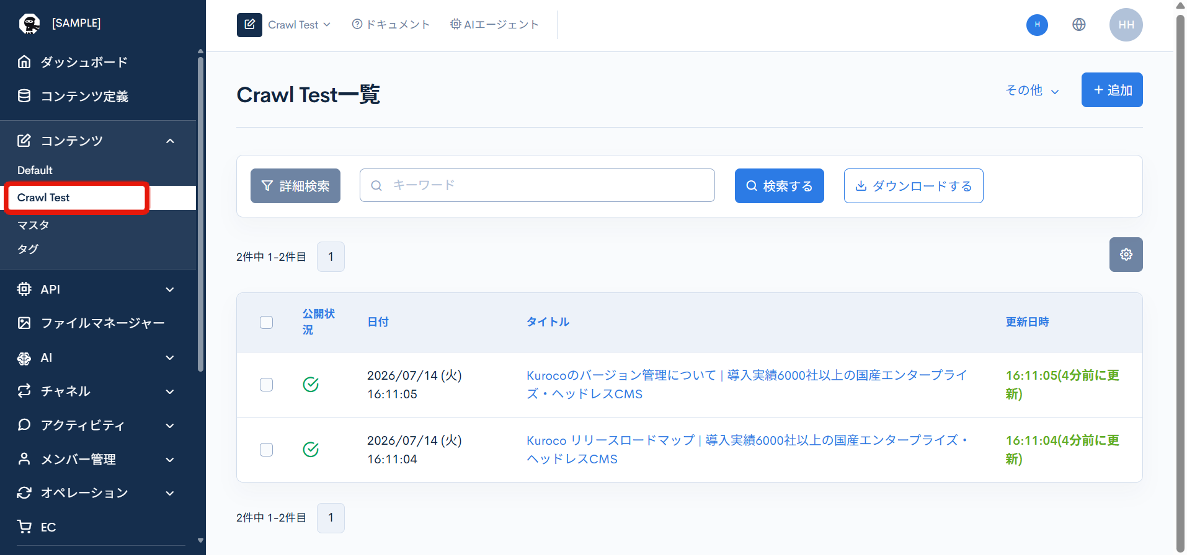Click the 検索する button
The image size is (1187, 555).
coord(779,186)
